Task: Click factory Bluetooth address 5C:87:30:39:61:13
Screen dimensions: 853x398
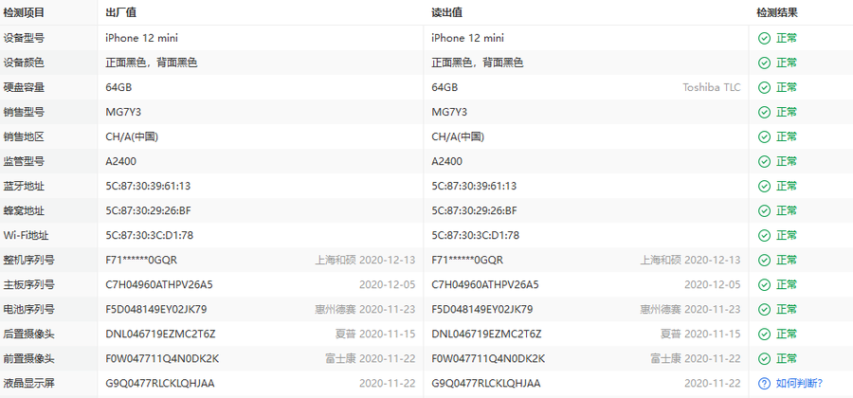Action: 148,186
